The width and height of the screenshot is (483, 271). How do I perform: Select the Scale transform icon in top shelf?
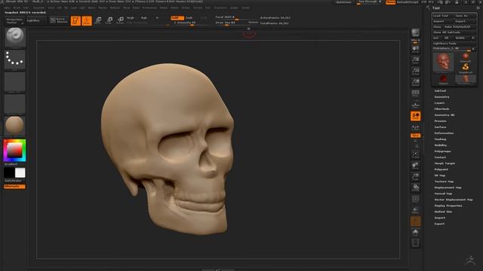(109, 20)
